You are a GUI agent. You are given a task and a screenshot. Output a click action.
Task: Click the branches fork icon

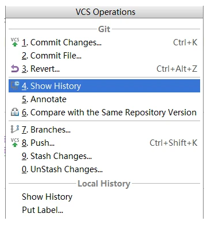point(15,129)
